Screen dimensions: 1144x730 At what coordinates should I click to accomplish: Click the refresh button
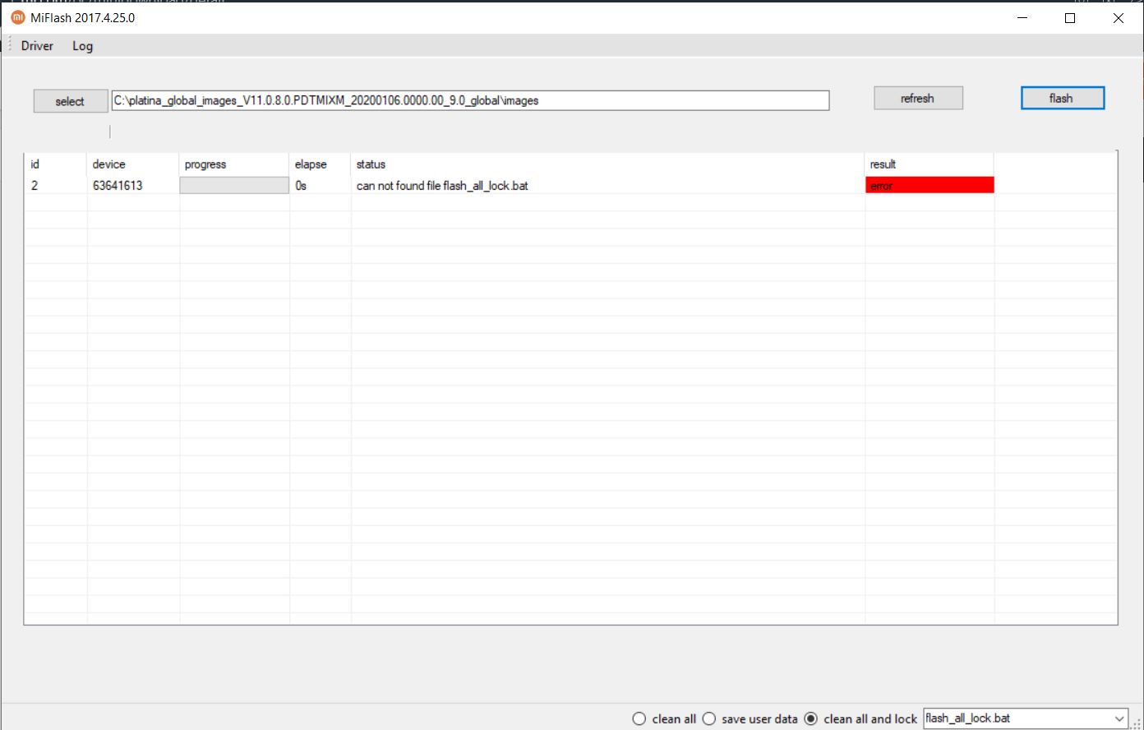pyautogui.click(x=917, y=98)
